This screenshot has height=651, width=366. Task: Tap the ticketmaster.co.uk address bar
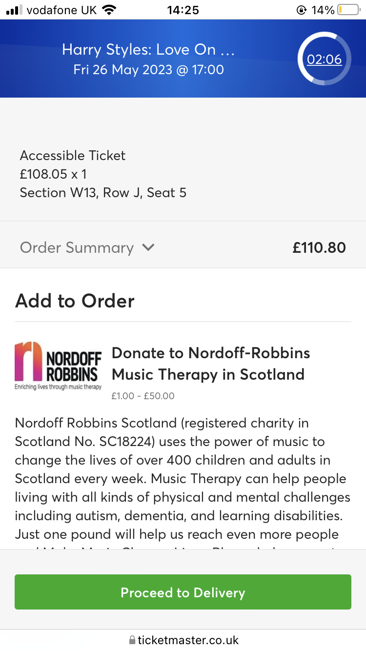coord(188,640)
